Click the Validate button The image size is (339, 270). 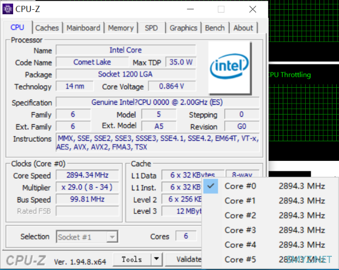[x=184, y=259]
